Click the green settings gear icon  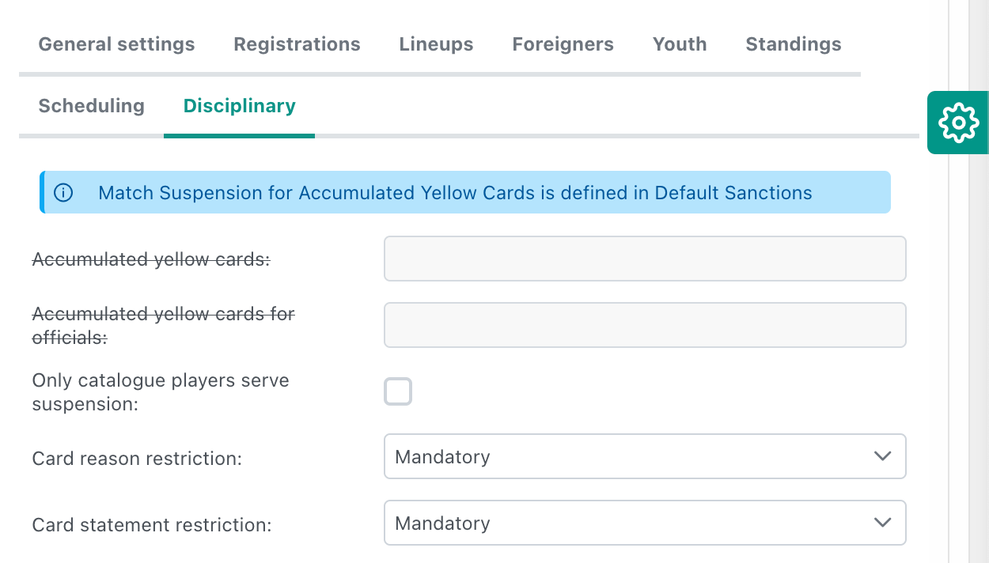click(x=958, y=123)
